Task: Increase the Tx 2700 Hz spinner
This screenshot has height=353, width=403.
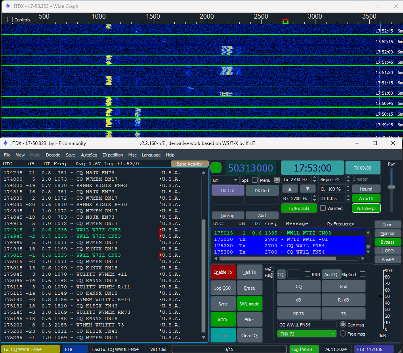Action: tap(314, 177)
